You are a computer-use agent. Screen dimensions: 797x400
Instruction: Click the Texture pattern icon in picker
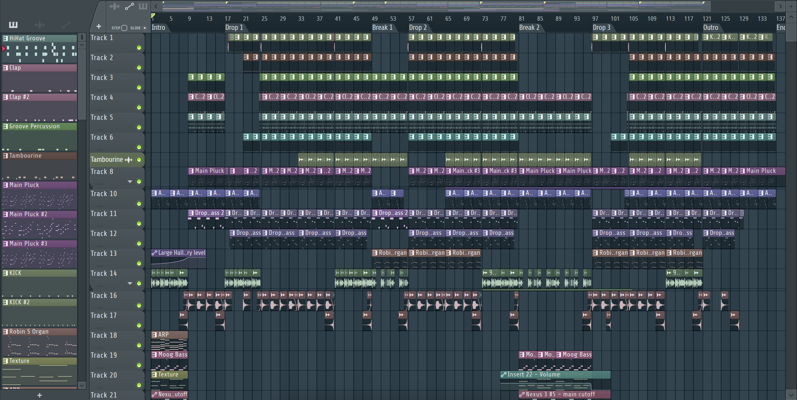5,361
